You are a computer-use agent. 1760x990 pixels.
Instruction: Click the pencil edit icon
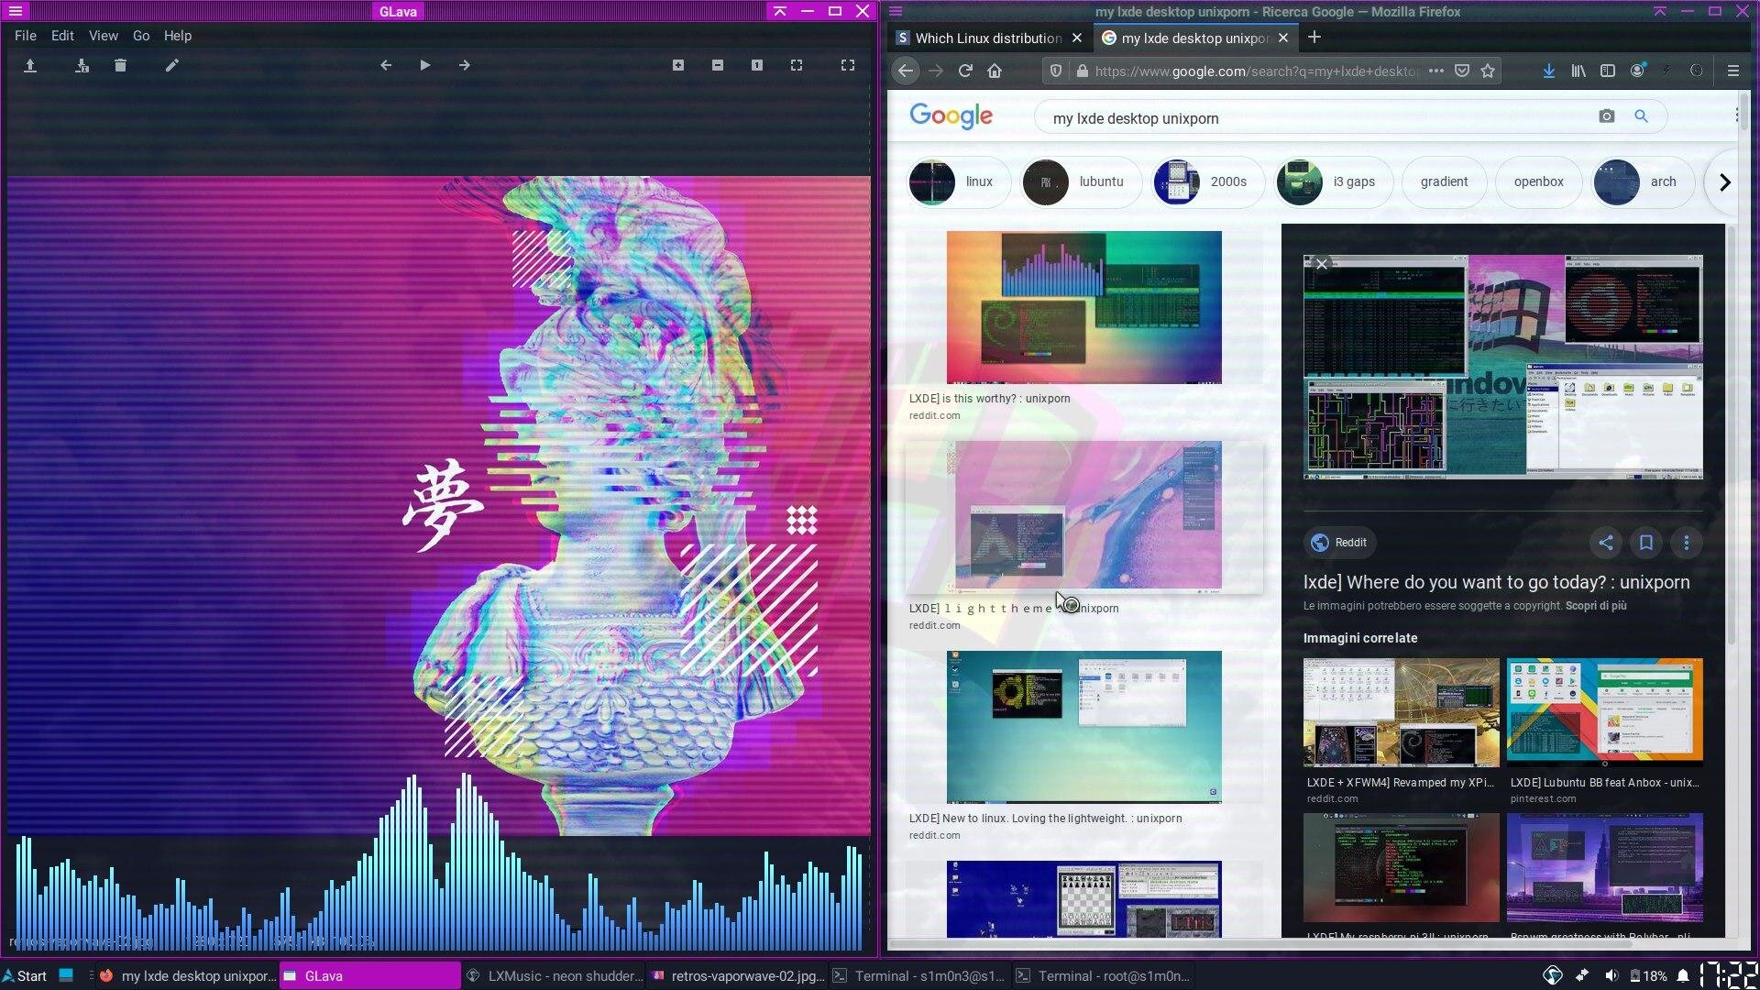171,65
